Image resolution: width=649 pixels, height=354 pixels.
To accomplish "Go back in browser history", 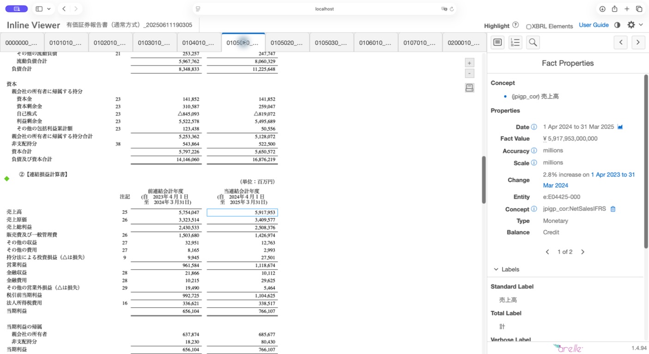I will coord(64,9).
